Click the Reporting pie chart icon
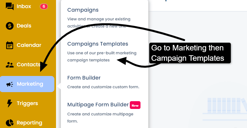Image resolution: width=247 pixels, height=128 pixels. pos(10,123)
